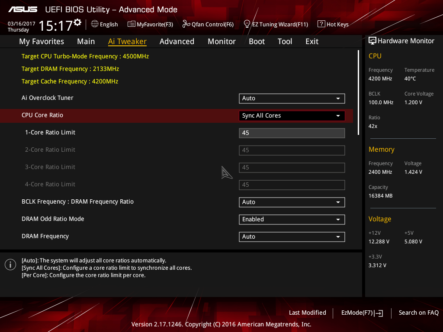Click the Qfan Control fan icon
The image size is (443, 332).
click(186, 24)
